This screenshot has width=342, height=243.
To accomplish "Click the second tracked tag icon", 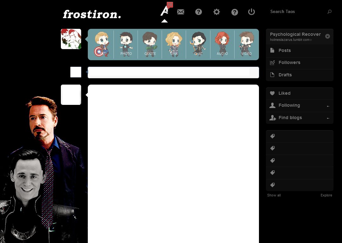I will click(272, 148).
